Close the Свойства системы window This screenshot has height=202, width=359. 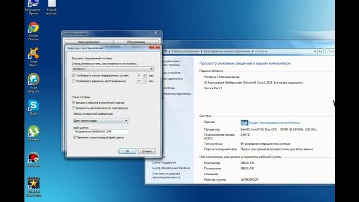[x=155, y=33]
